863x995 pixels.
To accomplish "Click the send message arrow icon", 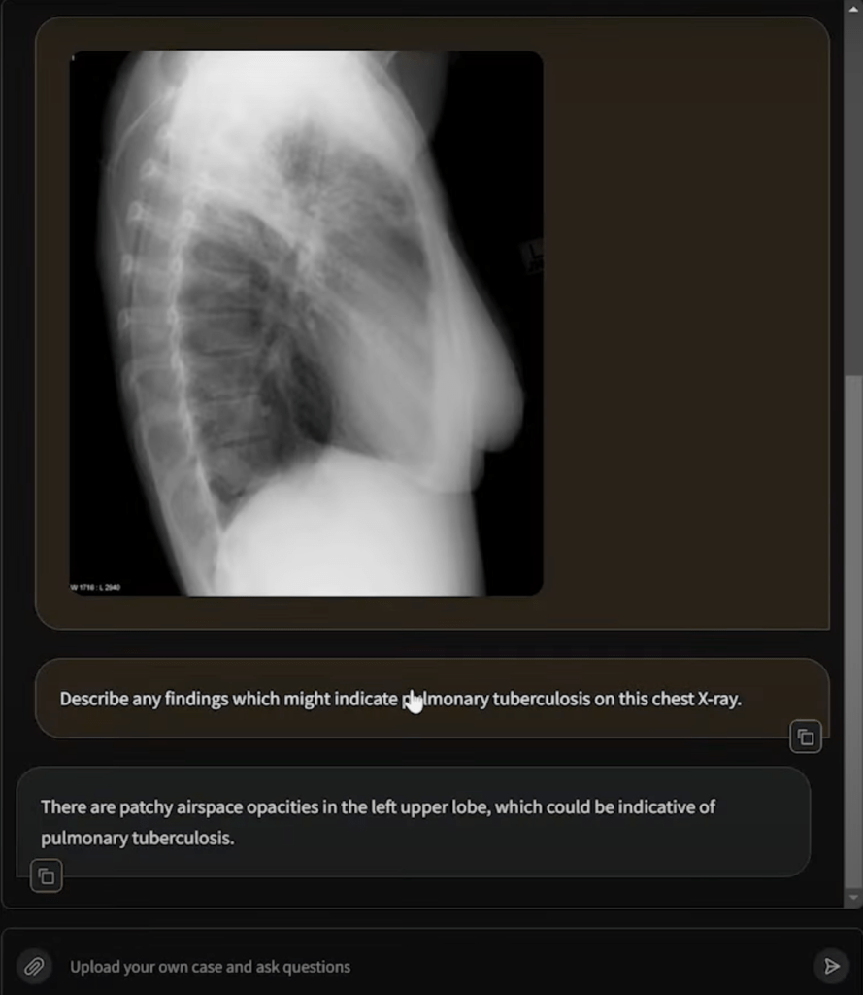I will coord(831,966).
